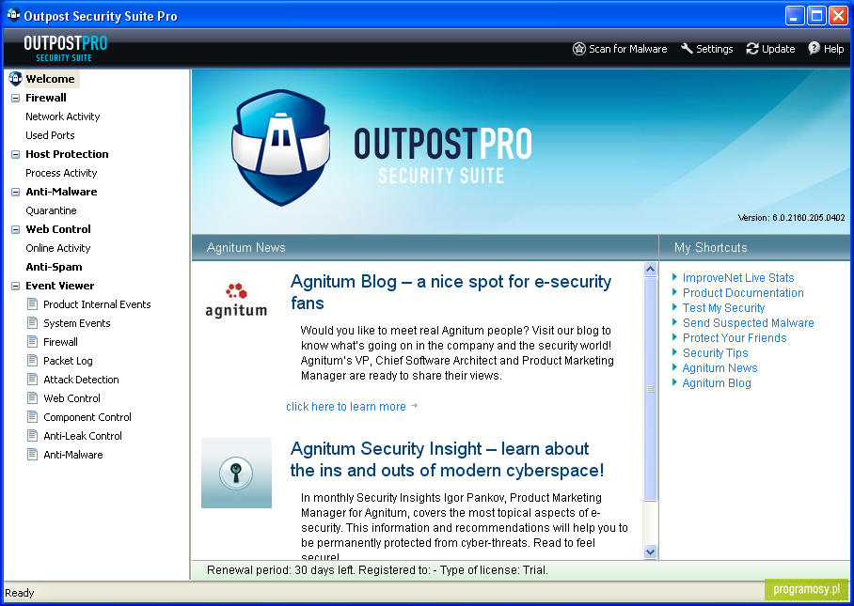
Task: Click arrow bullet beside Agnitum Blog shortcut
Action: pos(674,382)
